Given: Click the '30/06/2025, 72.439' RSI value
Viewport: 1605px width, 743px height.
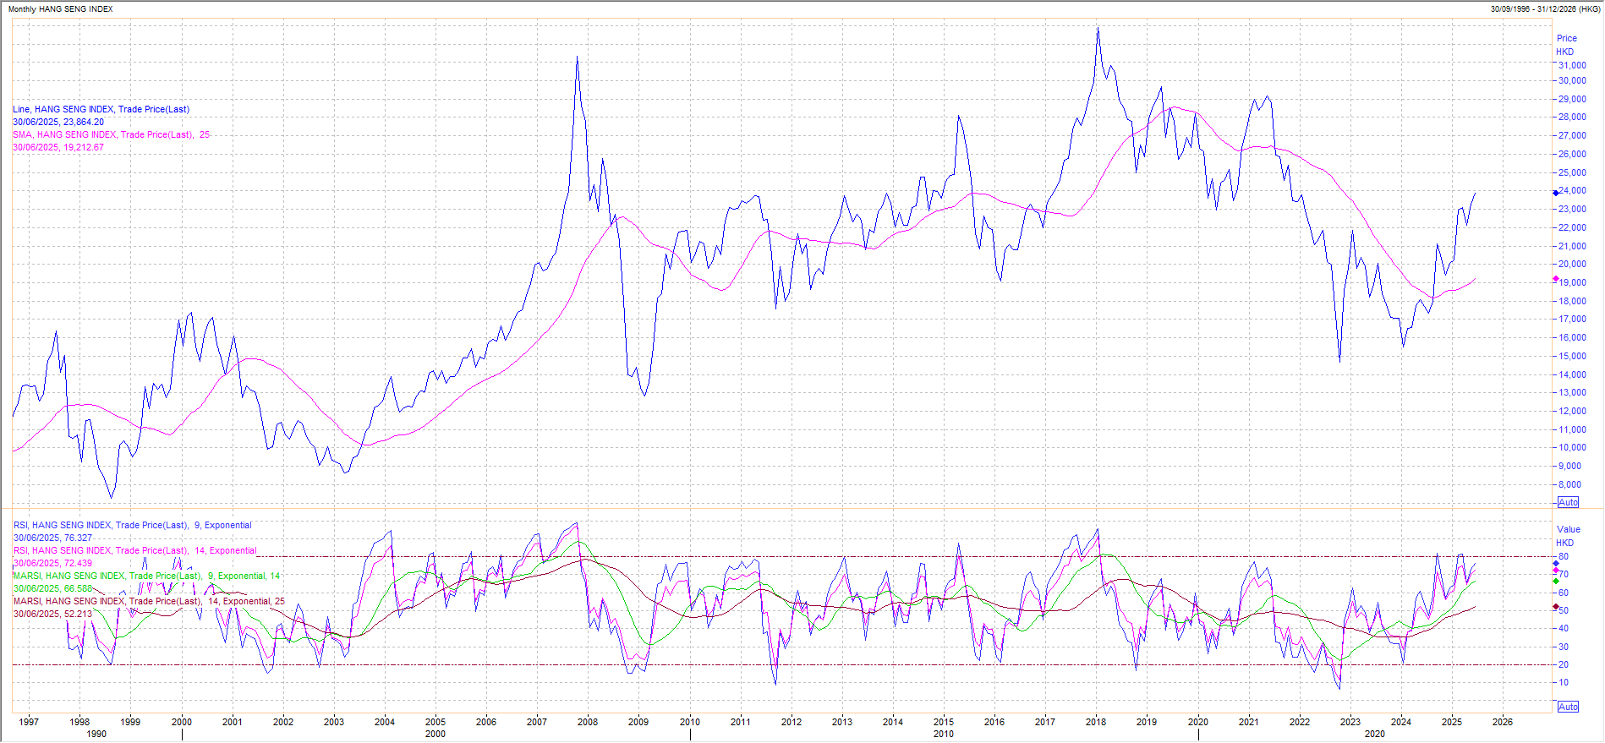Looking at the screenshot, I should tap(52, 563).
